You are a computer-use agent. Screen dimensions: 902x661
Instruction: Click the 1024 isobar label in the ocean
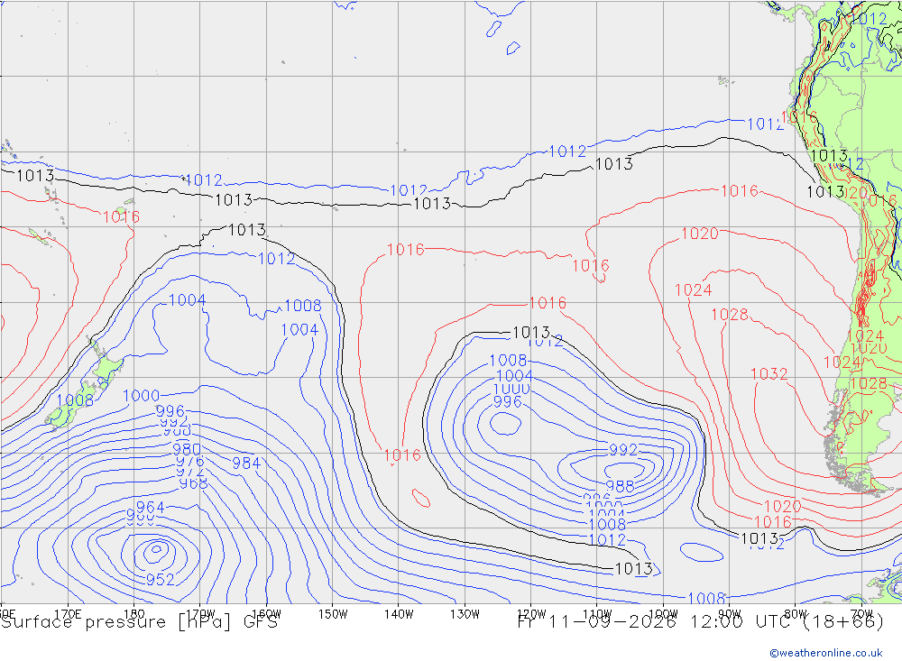[x=693, y=290]
